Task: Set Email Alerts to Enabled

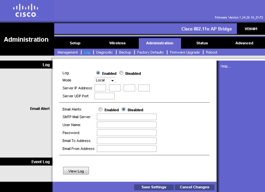Action: (x=100, y=109)
